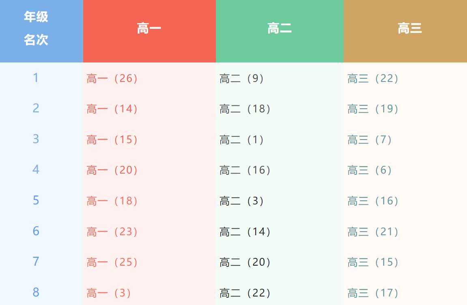Select the 高三（6）entry
This screenshot has width=467, height=305.
click(x=370, y=170)
